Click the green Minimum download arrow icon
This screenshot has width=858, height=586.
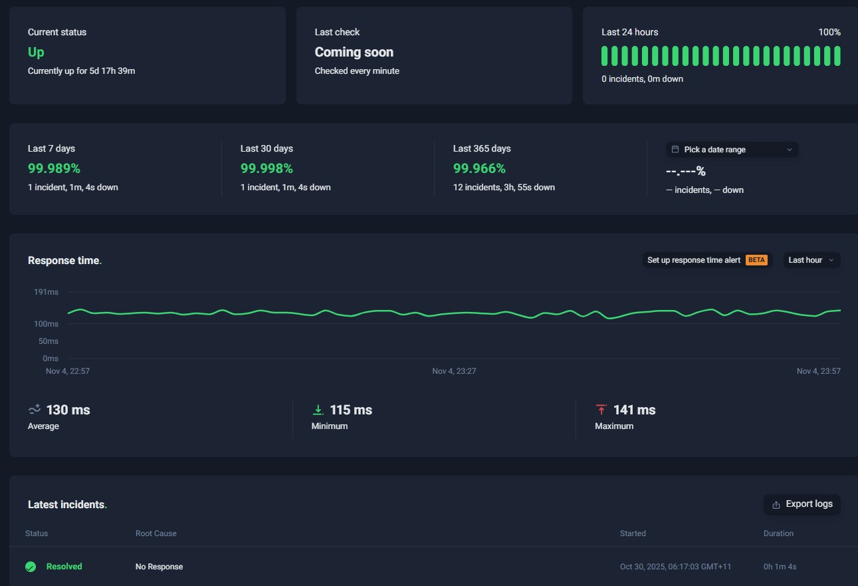coord(318,410)
